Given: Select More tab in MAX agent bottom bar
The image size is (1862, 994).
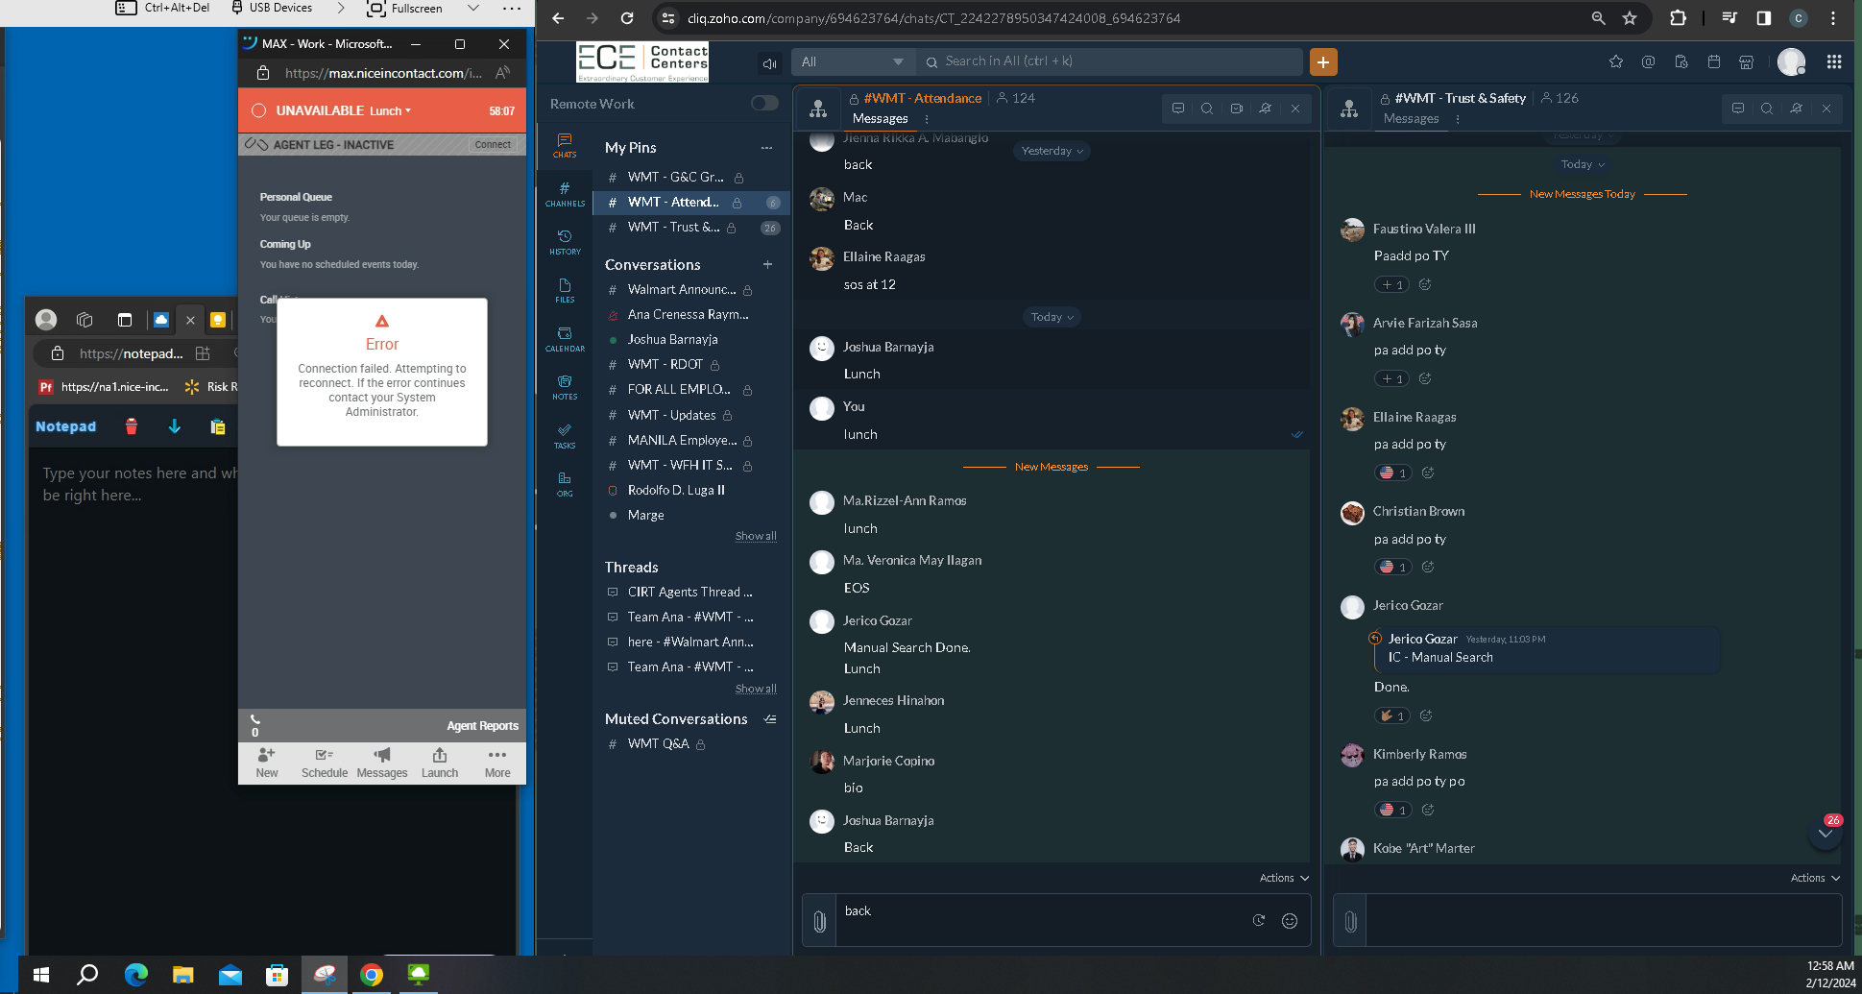Looking at the screenshot, I should pyautogui.click(x=497, y=764).
